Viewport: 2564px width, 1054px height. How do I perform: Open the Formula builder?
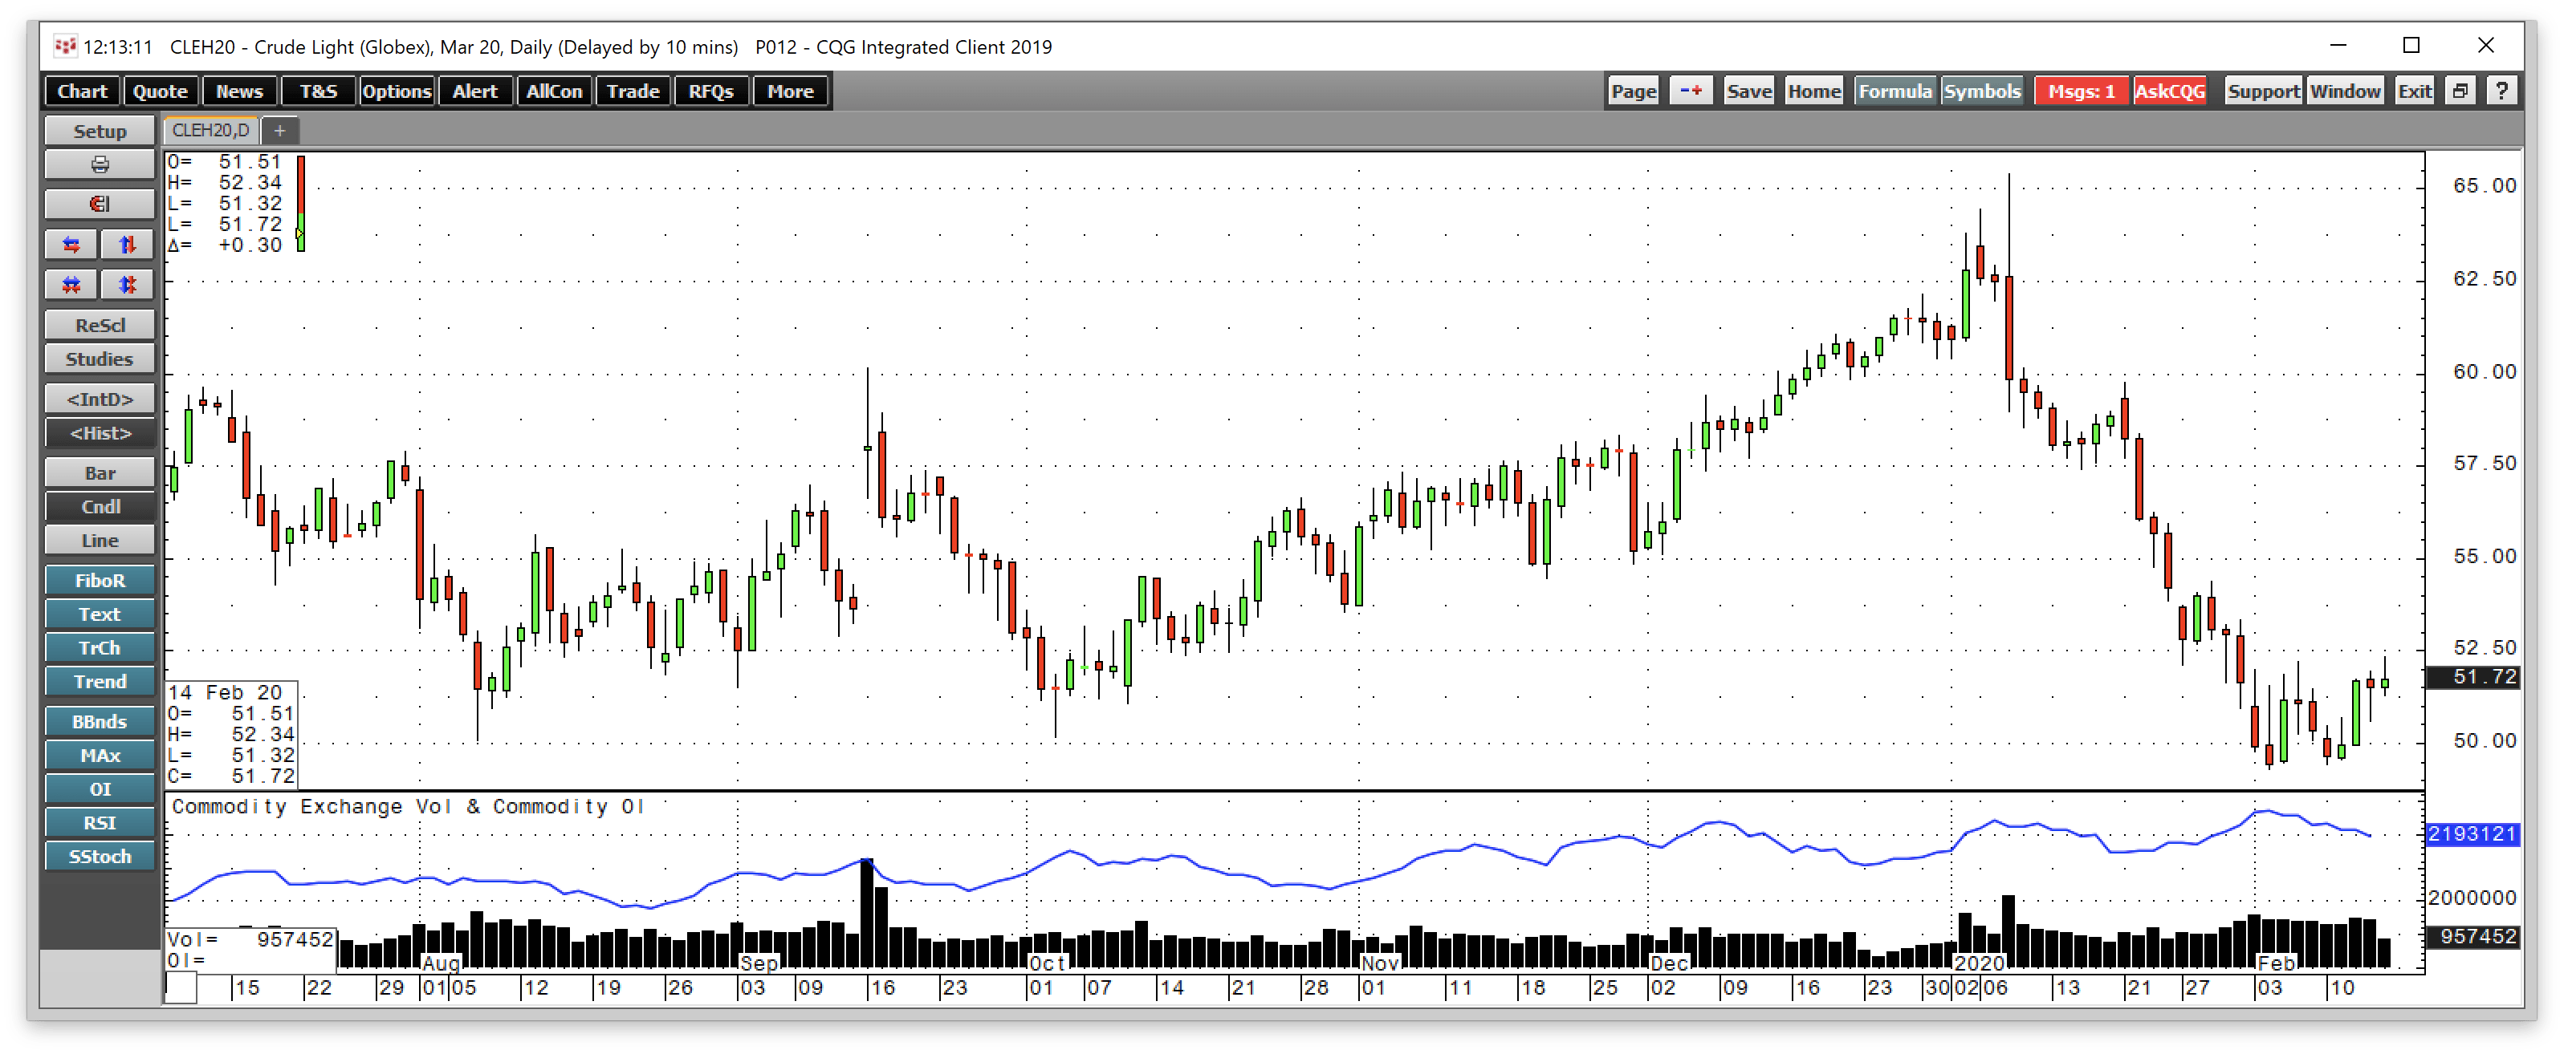pos(1895,91)
